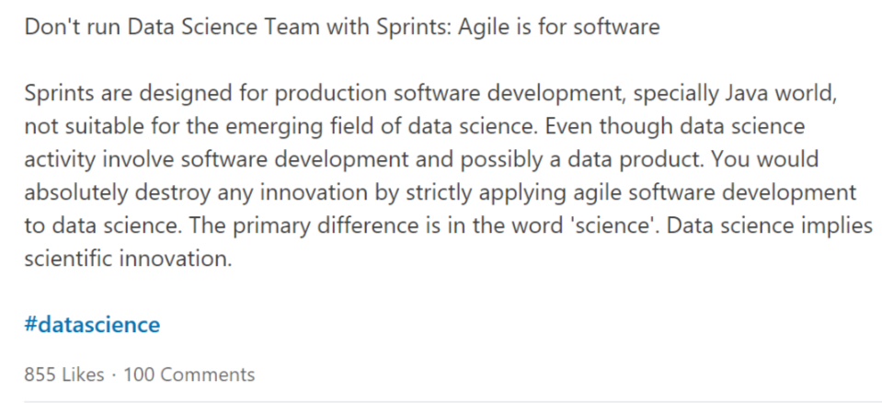Click the line starting 'activity involve software development'
This screenshot has width=882, height=403.
(421, 160)
